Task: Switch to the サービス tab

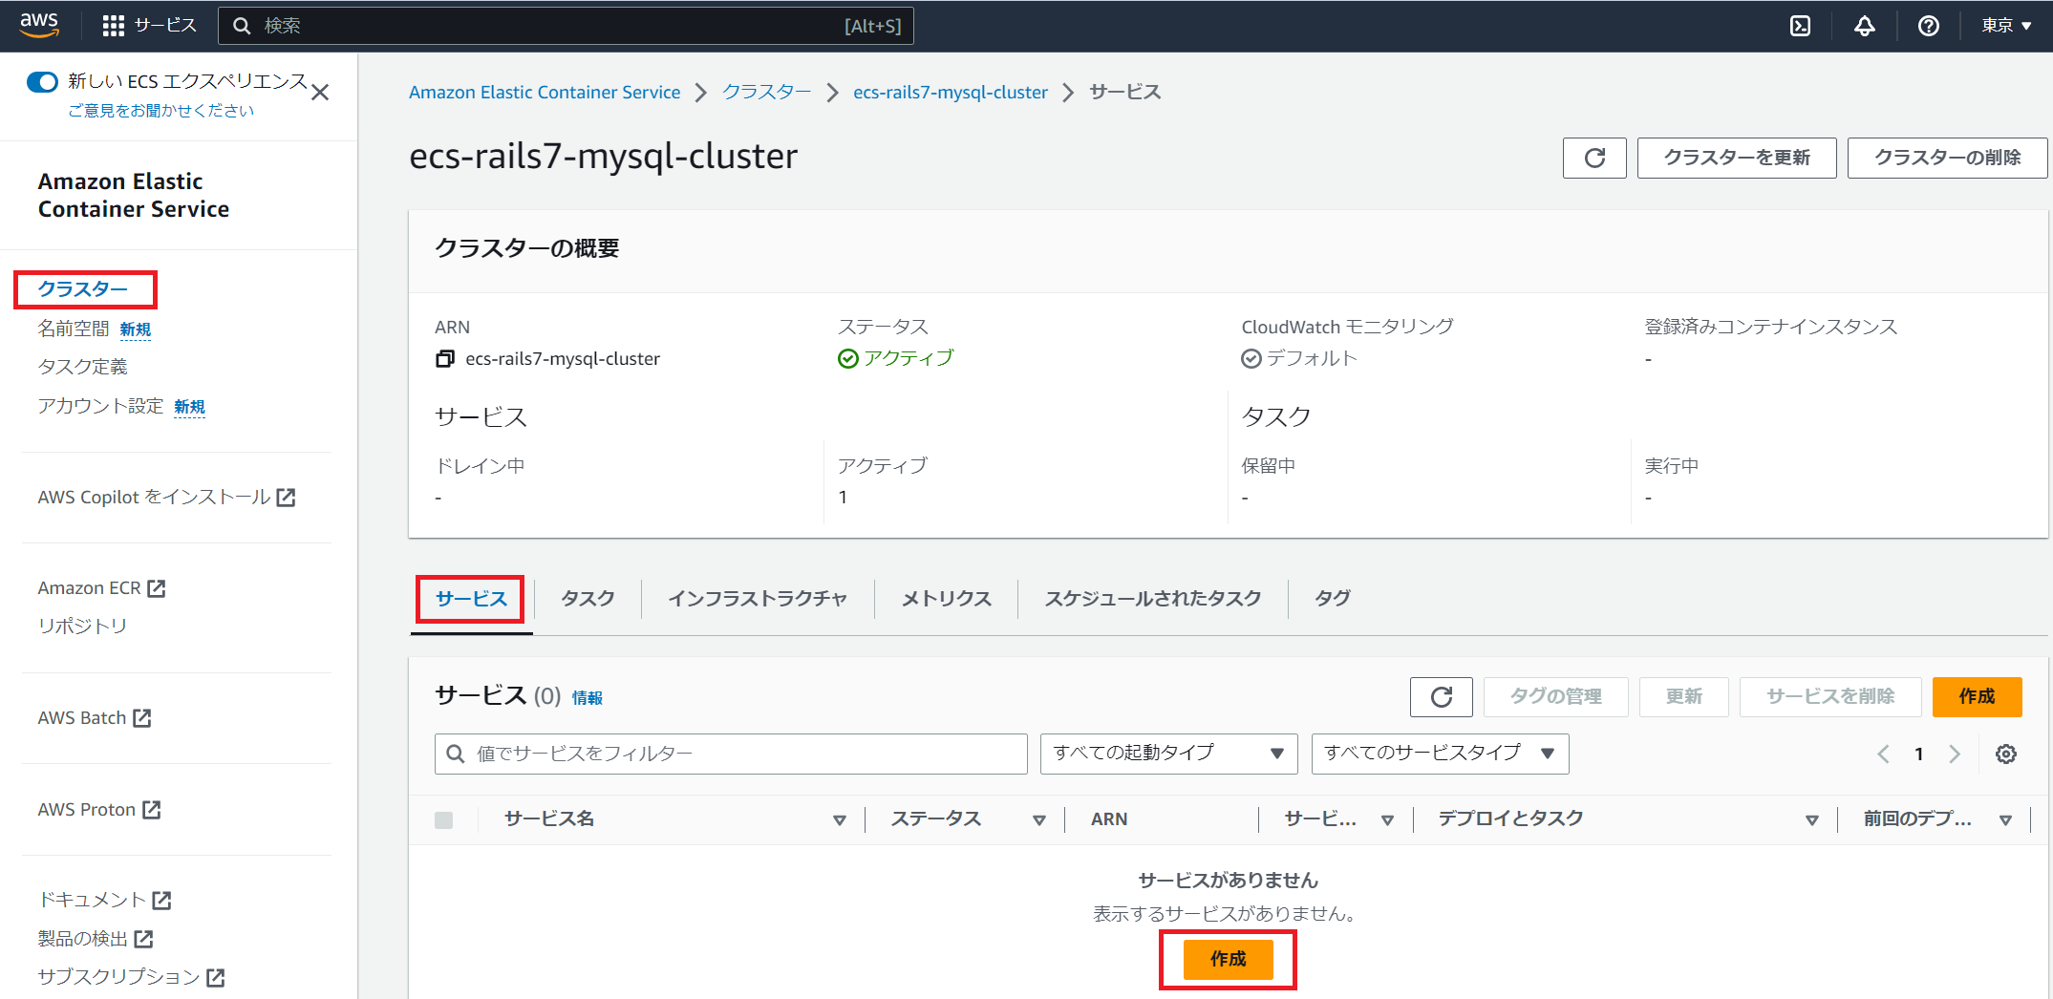Action: [471, 599]
